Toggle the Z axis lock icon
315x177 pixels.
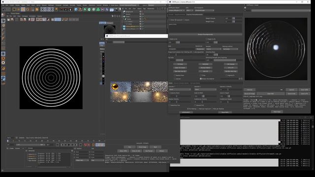tap(51, 9)
